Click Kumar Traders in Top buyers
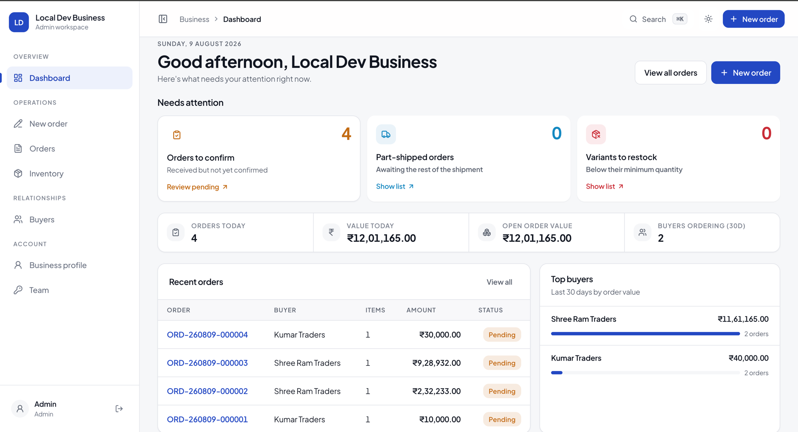Viewport: 798px width, 432px height. pyautogui.click(x=576, y=358)
